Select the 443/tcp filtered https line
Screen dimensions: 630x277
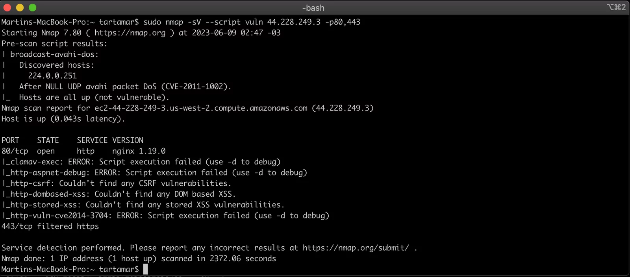(50, 226)
